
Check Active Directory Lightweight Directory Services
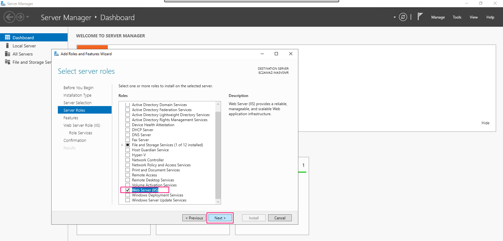128,115
